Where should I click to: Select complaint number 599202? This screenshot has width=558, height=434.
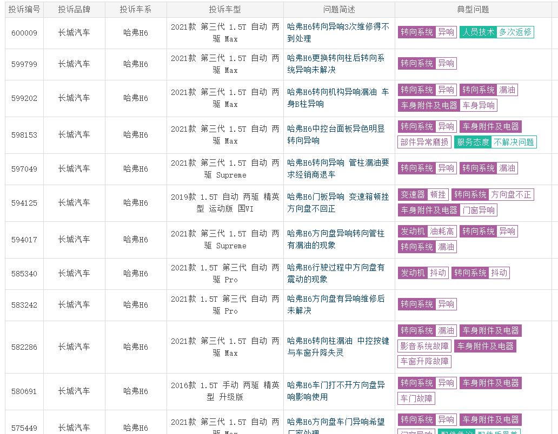pyautogui.click(x=24, y=98)
